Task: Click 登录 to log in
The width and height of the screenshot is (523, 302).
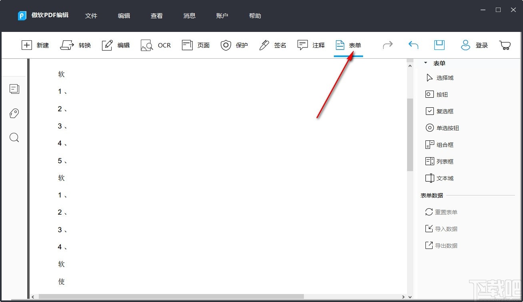Action: click(x=474, y=45)
